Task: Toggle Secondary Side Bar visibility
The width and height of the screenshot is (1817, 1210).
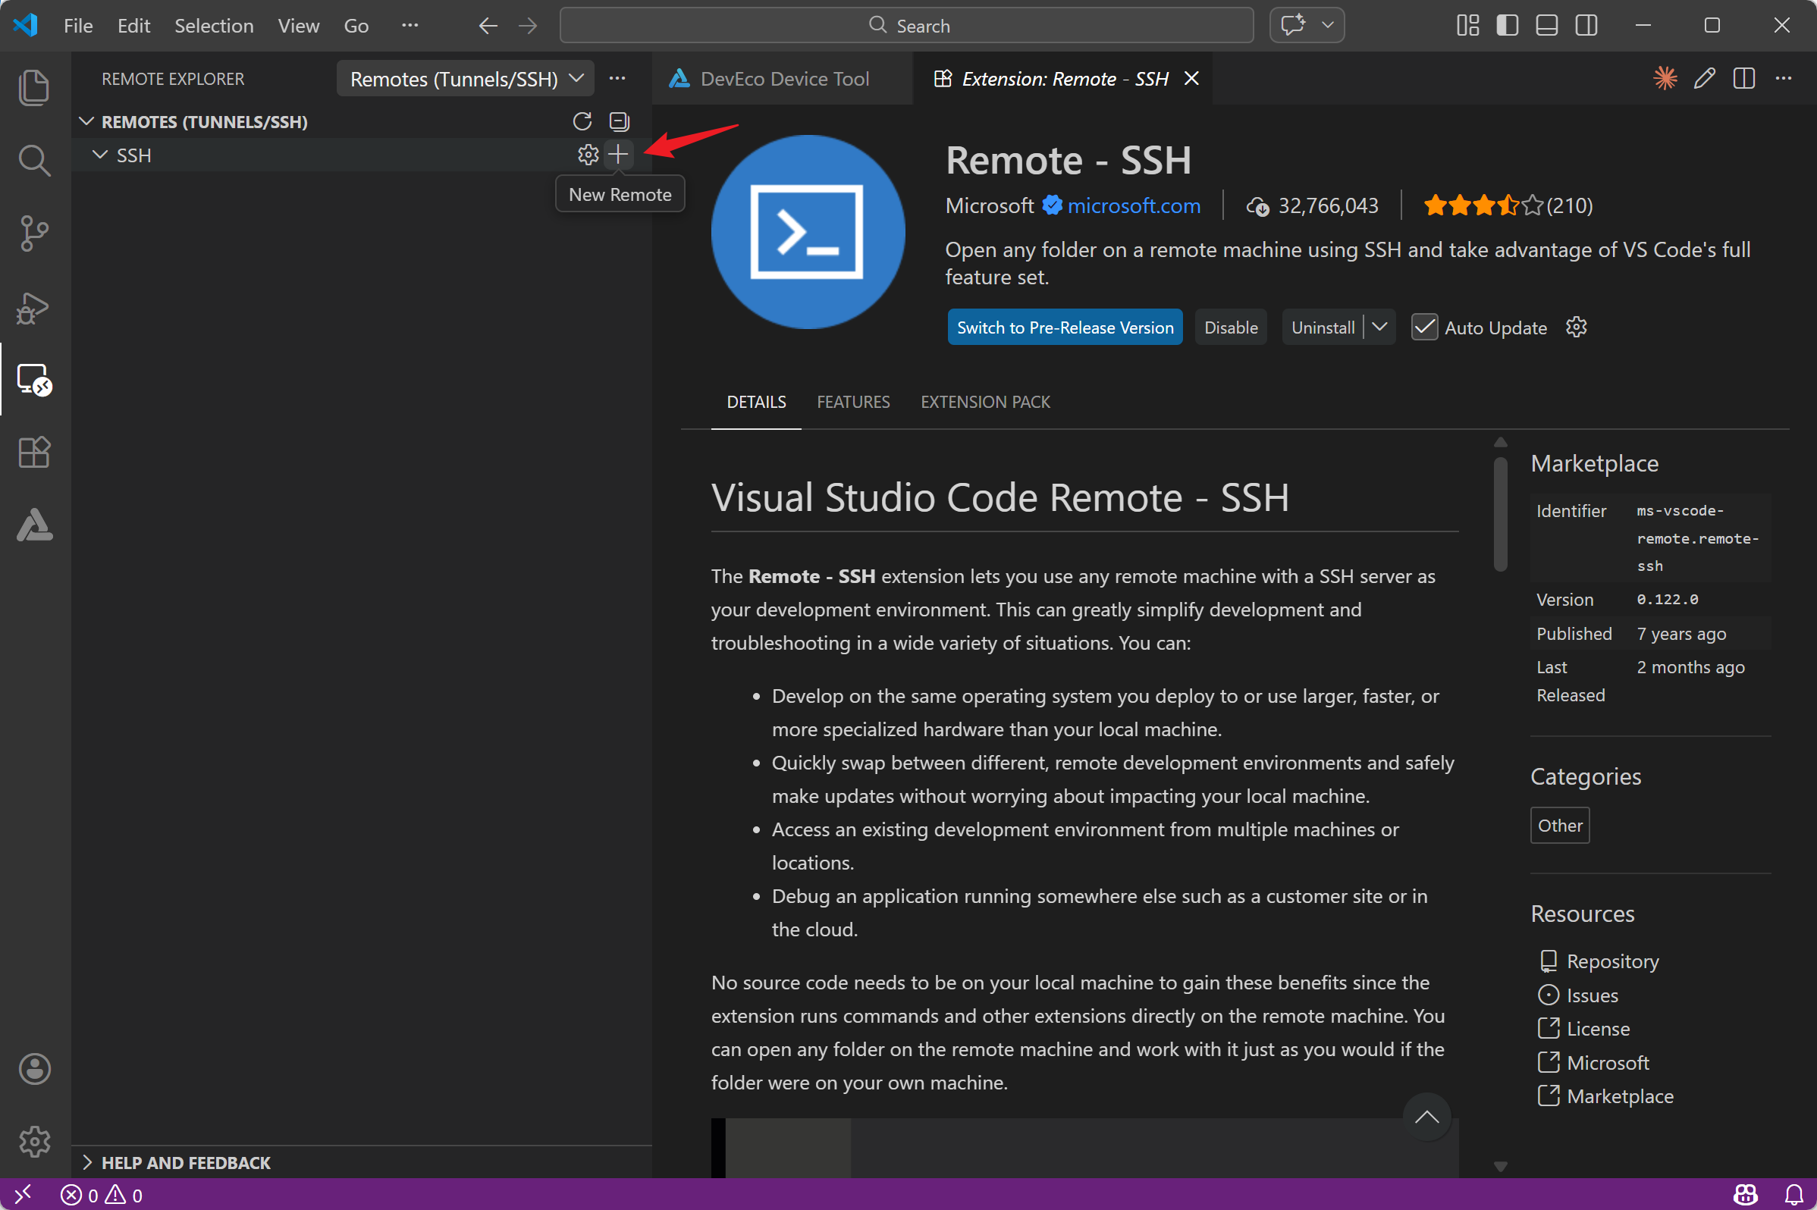Action: 1586,26
